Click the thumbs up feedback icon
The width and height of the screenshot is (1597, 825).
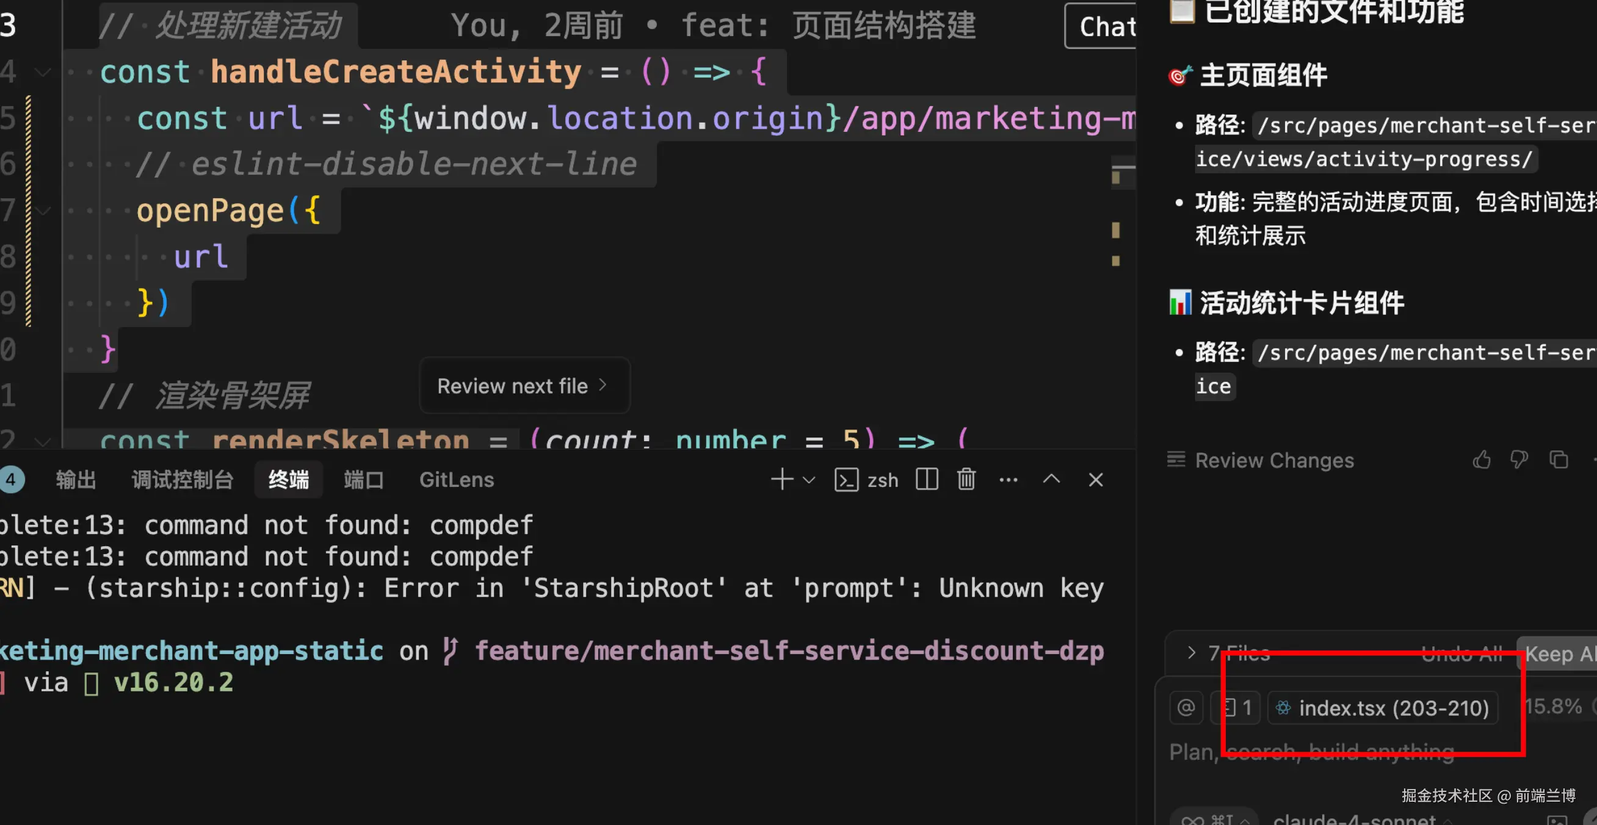coord(1482,460)
